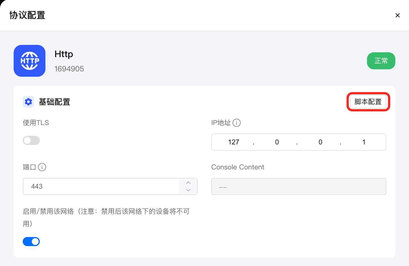This screenshot has width=409, height=266.
Task: Click the gear icon beside 基础配置
Action: click(28, 102)
